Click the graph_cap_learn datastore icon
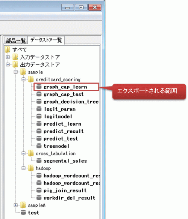Viewport: 188px width, 219px height. [x=39, y=87]
